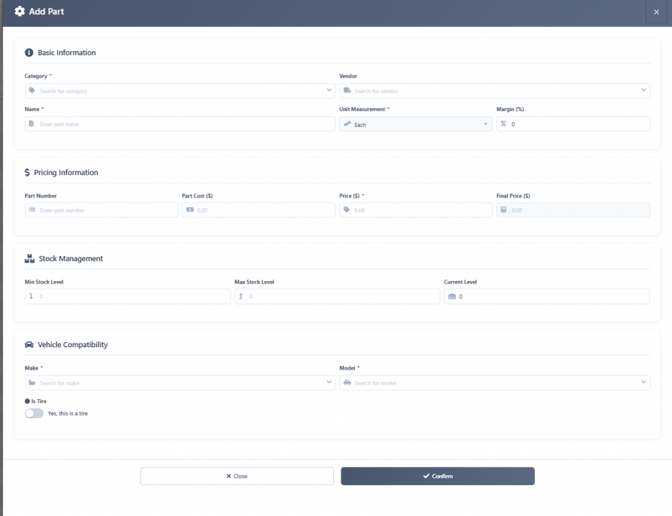This screenshot has height=516, width=672.
Task: Click the tag icon in Category field
Action: pyautogui.click(x=31, y=91)
